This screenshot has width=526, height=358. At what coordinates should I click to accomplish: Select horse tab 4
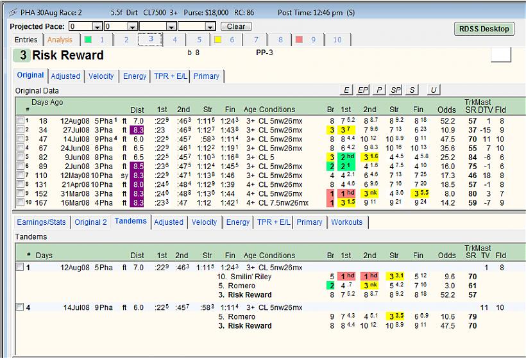click(x=174, y=40)
